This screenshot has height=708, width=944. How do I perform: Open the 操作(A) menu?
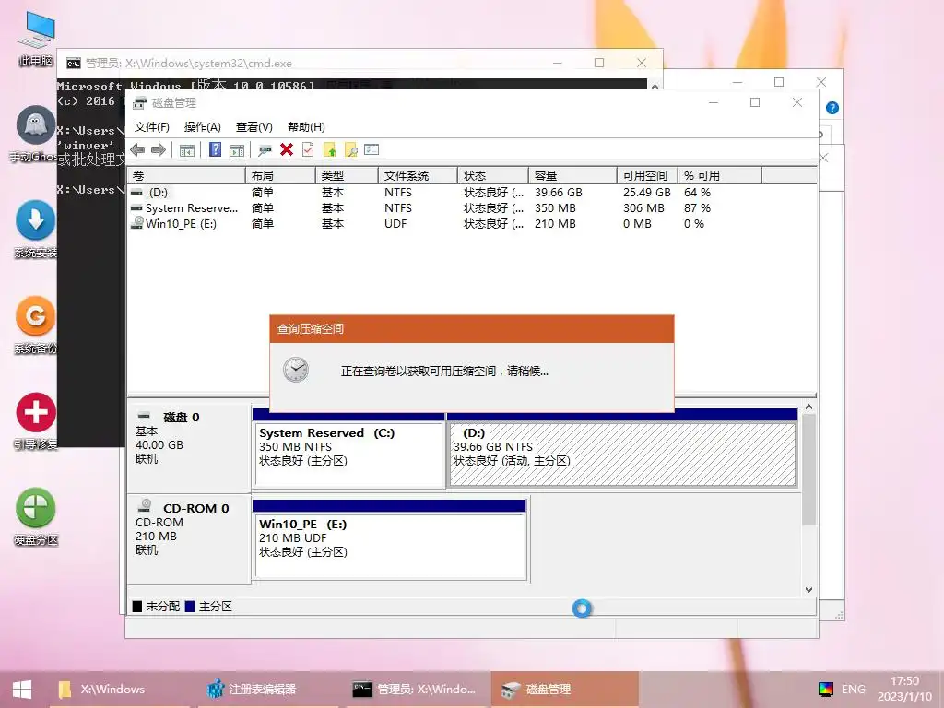click(x=202, y=127)
